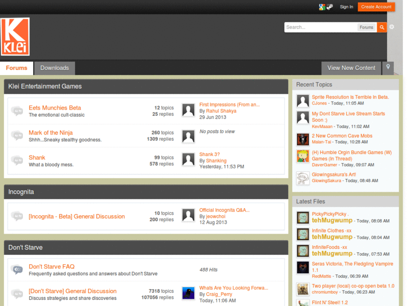408x306 pixels.
Task: Open Rahul Shakya's avatar
Action: pyautogui.click(x=188, y=110)
